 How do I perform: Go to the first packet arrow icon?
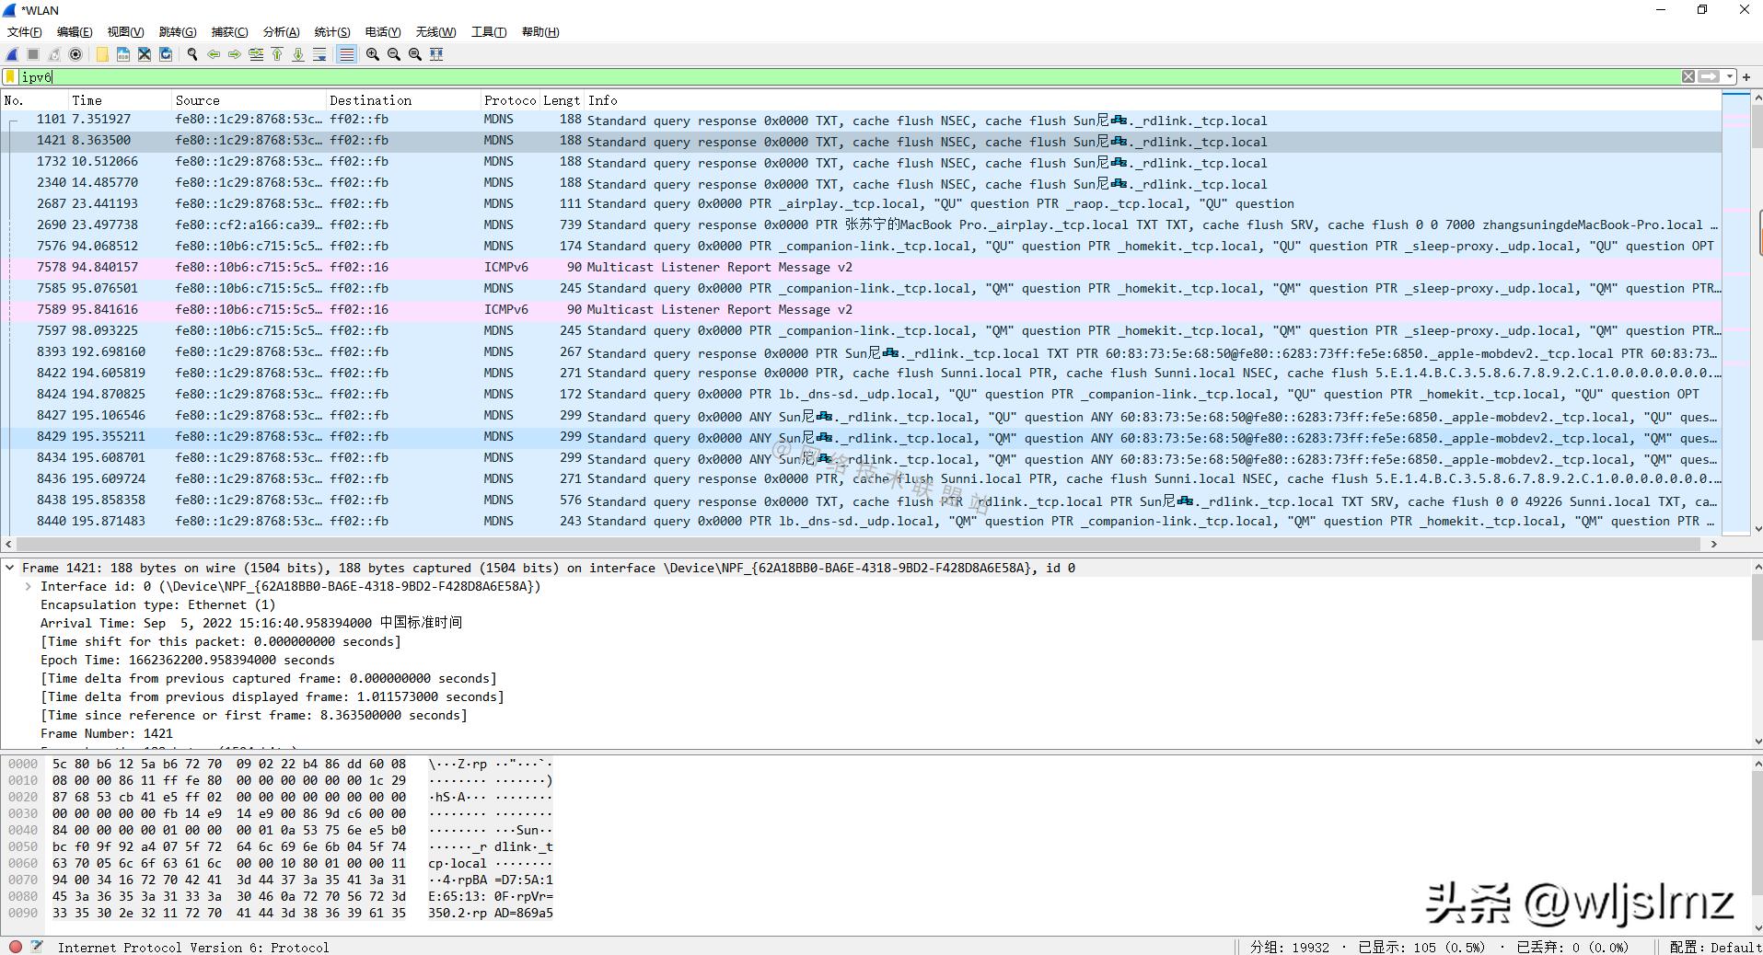click(277, 54)
